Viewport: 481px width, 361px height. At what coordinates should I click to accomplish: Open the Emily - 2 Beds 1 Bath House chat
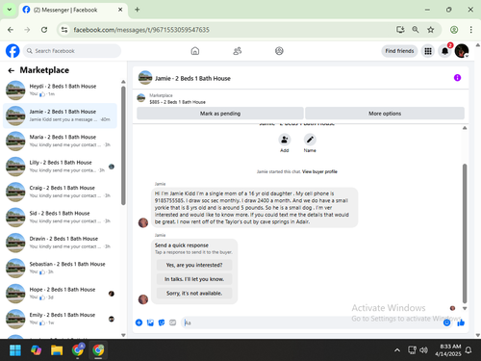(60, 319)
